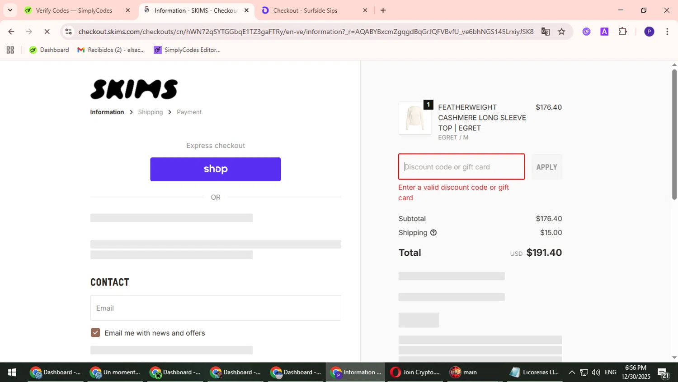Apply the discount code with APPLY button
The image size is (678, 382).
tap(547, 167)
